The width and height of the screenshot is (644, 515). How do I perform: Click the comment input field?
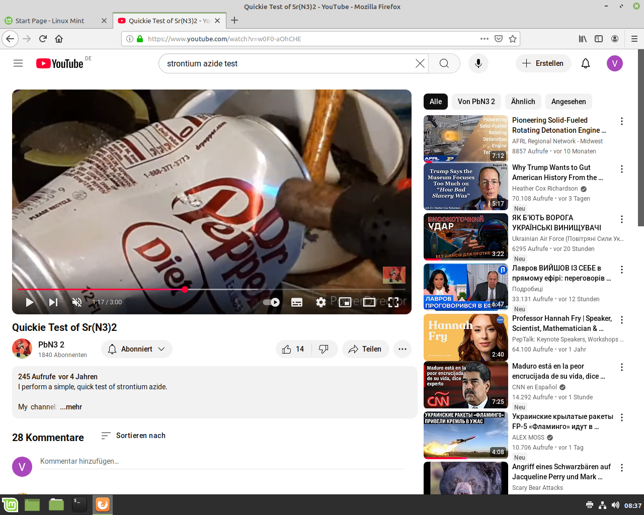(222, 461)
